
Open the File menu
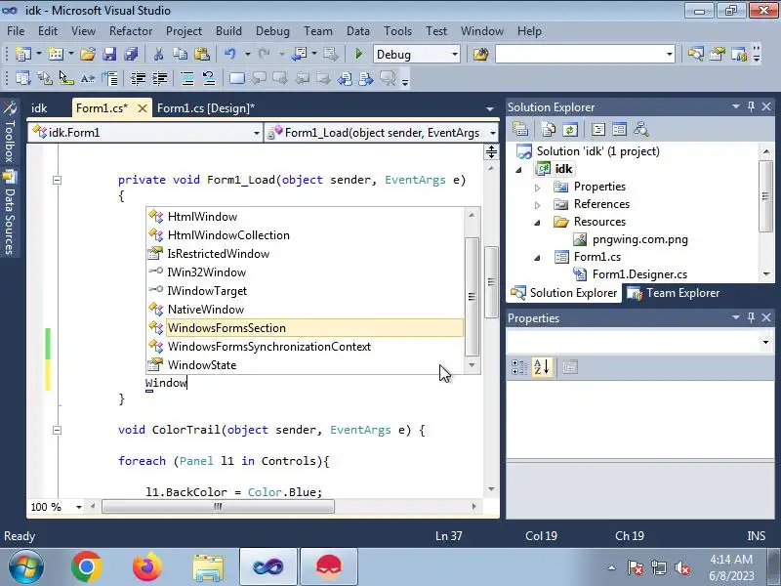(x=16, y=31)
